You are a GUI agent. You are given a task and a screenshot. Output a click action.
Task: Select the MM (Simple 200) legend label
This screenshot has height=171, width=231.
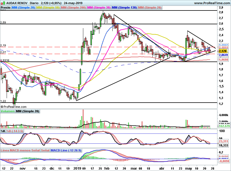73,7
